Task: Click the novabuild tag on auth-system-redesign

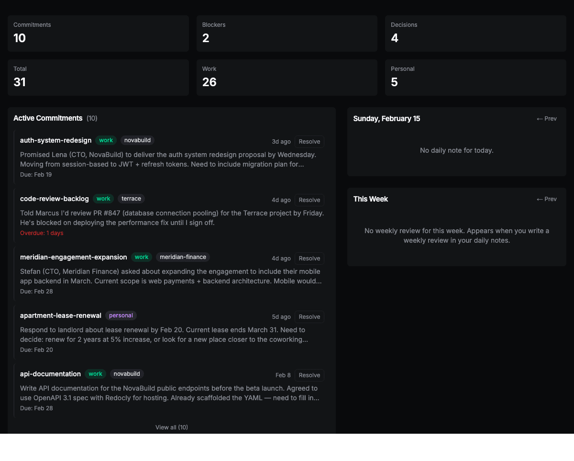Action: (x=137, y=140)
